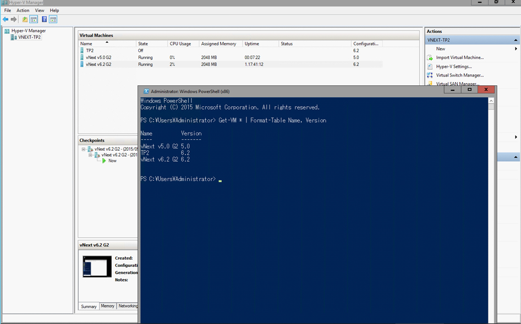
Task: Toggle the Show/Hide Console Tree toolbar button
Action: click(34, 20)
